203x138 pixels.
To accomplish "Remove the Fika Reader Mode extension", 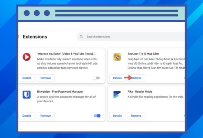I will (136, 116).
